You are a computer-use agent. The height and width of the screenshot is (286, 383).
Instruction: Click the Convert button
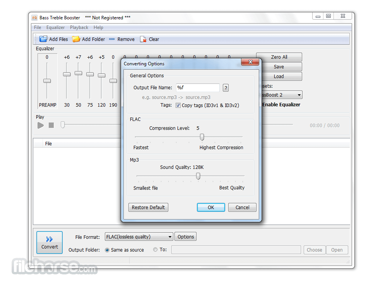(x=50, y=243)
